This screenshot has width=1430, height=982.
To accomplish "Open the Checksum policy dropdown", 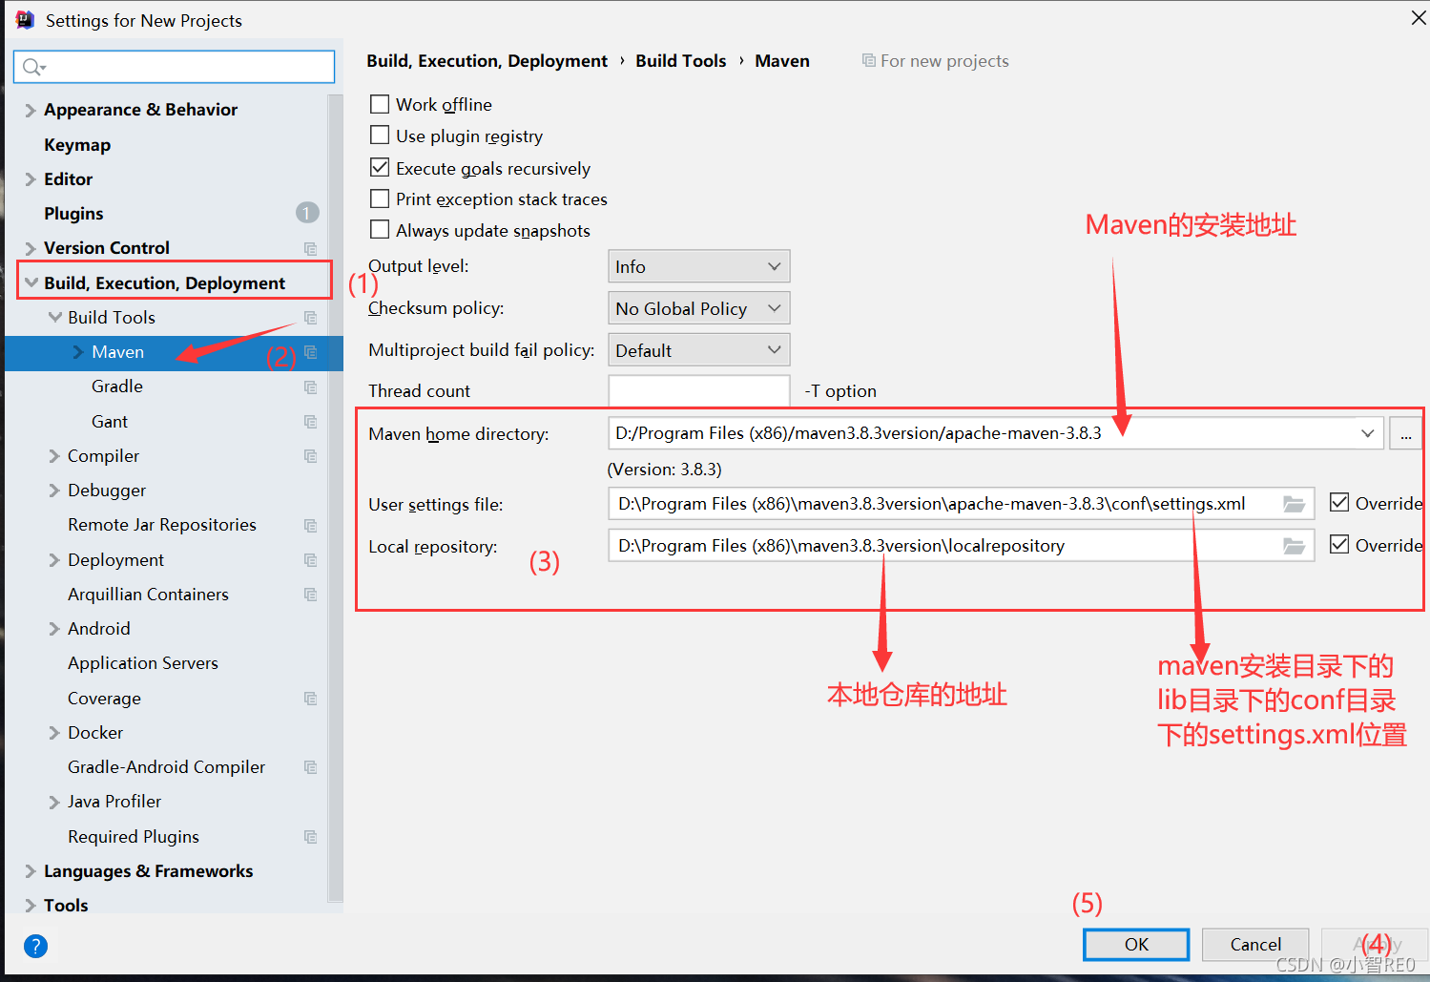I will 699,308.
